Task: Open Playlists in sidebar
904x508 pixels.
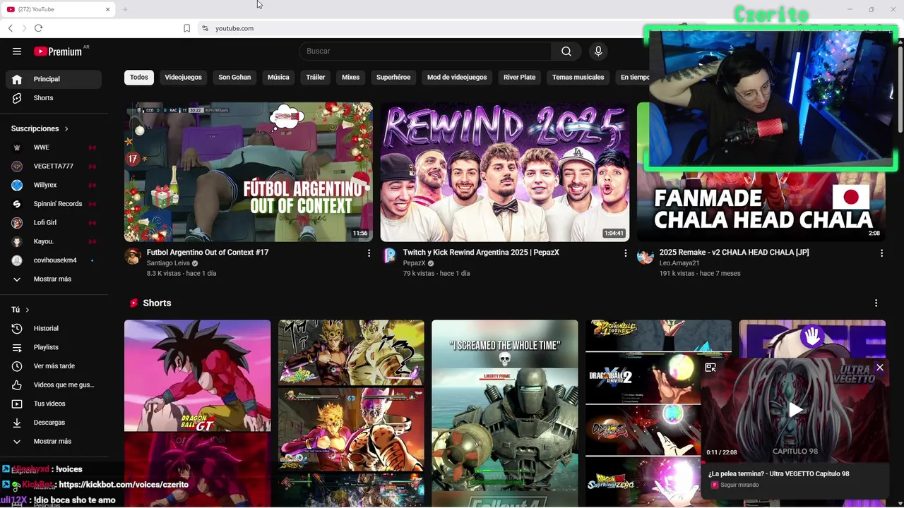Action: point(54,347)
